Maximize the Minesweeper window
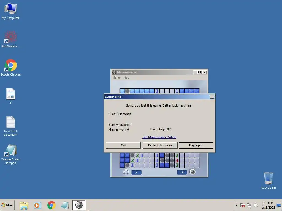 point(199,72)
